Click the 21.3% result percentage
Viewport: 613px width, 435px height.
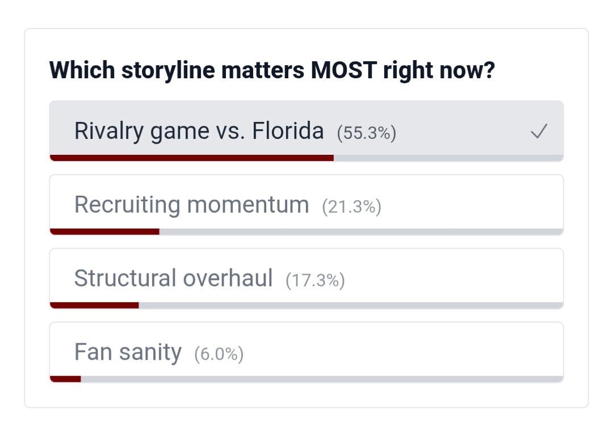pyautogui.click(x=351, y=207)
